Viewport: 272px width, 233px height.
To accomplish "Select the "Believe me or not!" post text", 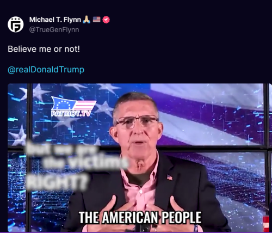I will pos(44,49).
